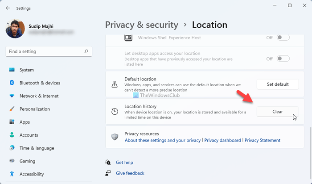The height and width of the screenshot is (184, 312).
Task: Click the Bluetooth & devices icon
Action: (x=12, y=83)
